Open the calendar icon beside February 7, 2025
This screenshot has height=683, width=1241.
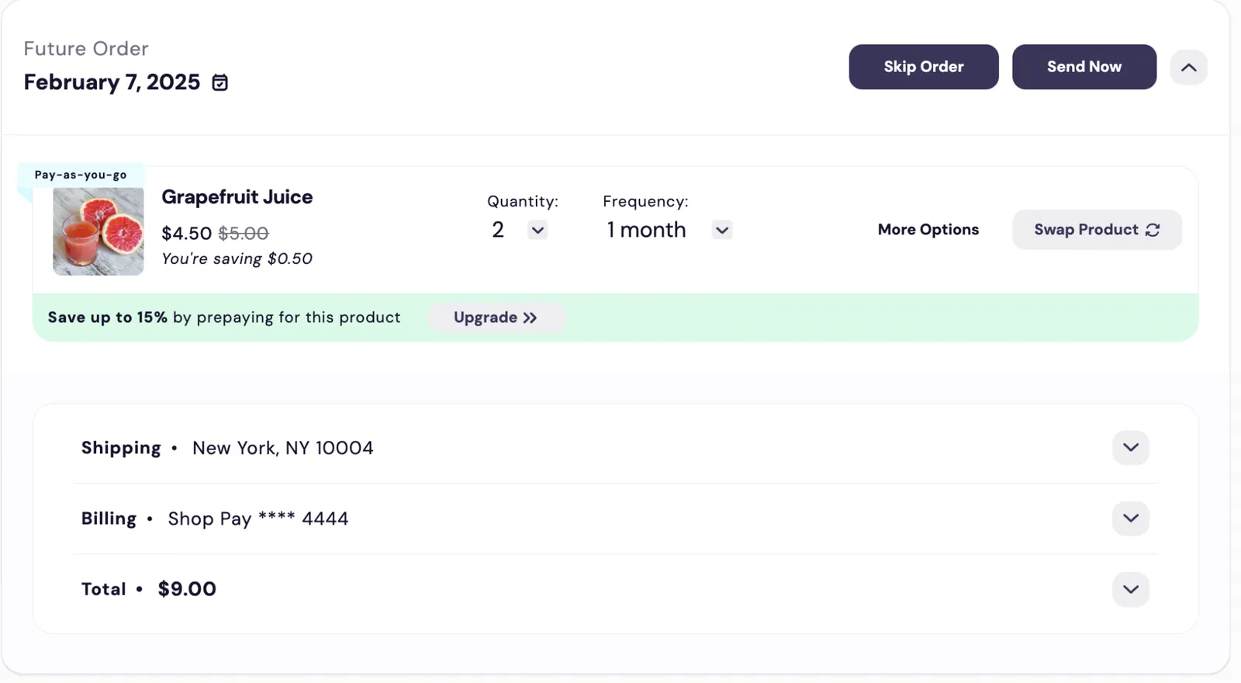(220, 82)
